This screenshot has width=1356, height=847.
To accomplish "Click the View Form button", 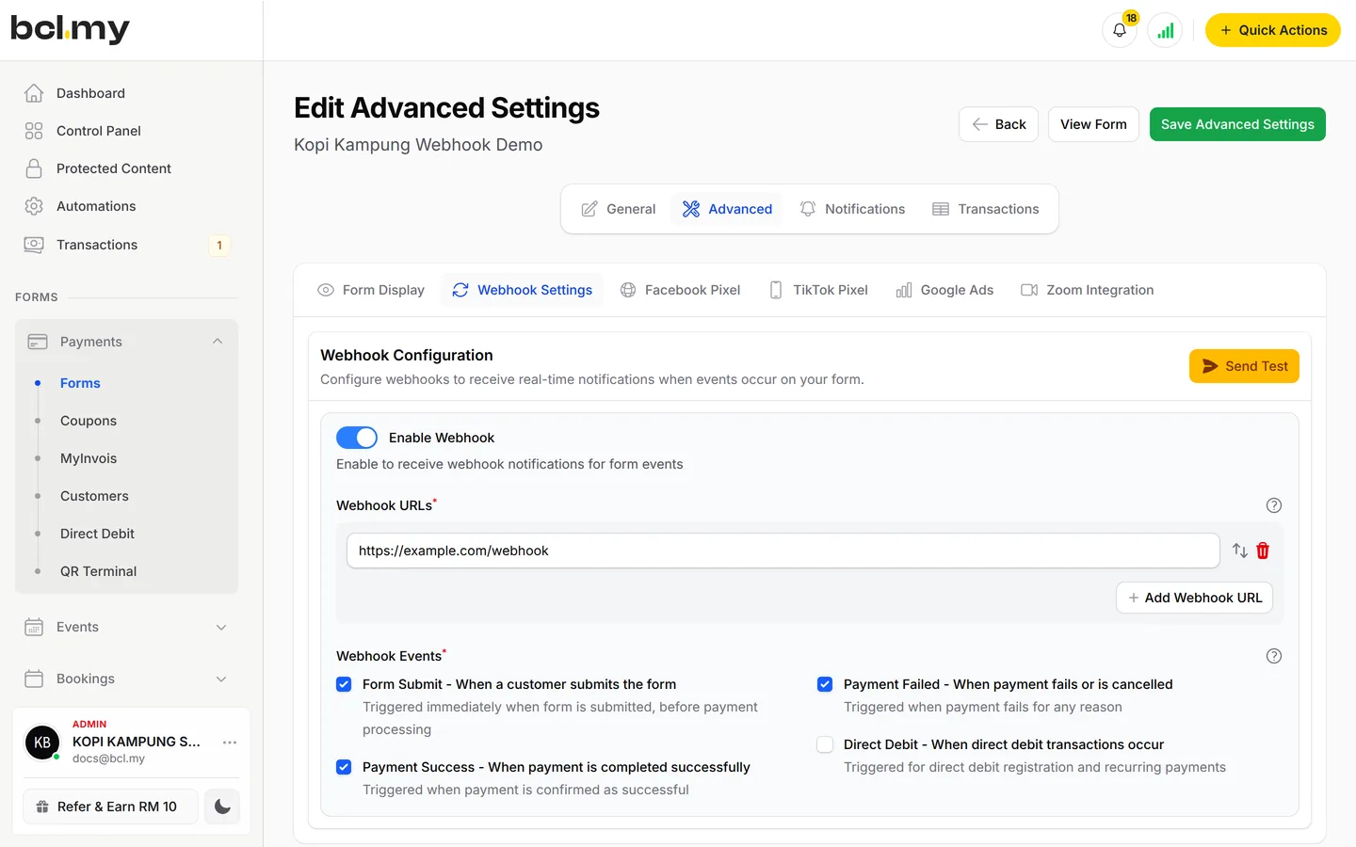I will pos(1093,124).
